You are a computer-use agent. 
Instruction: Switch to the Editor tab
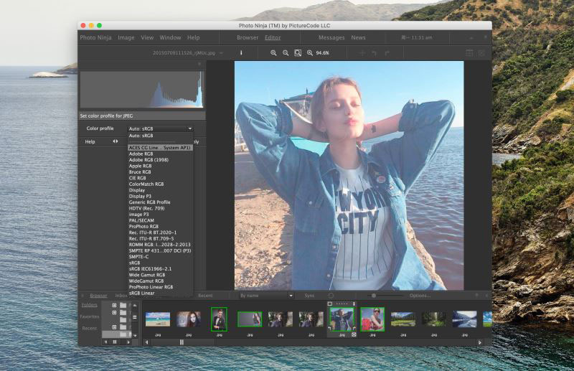(273, 37)
